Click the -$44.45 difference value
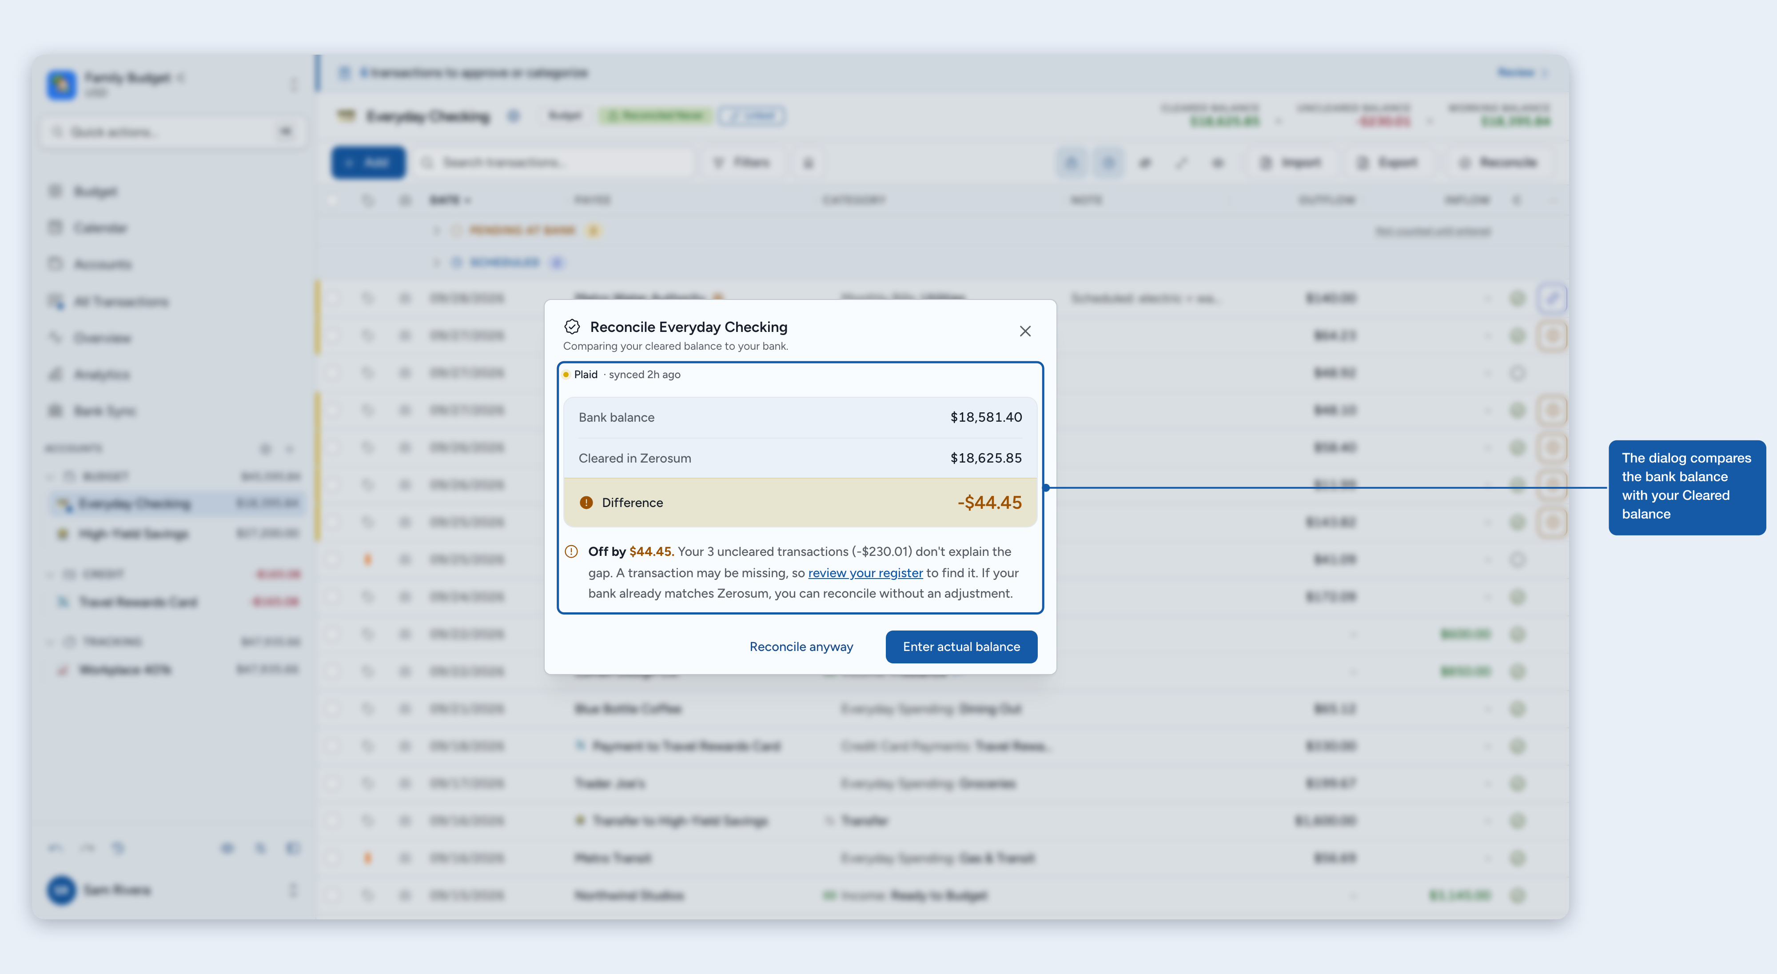1777x974 pixels. pos(989,502)
